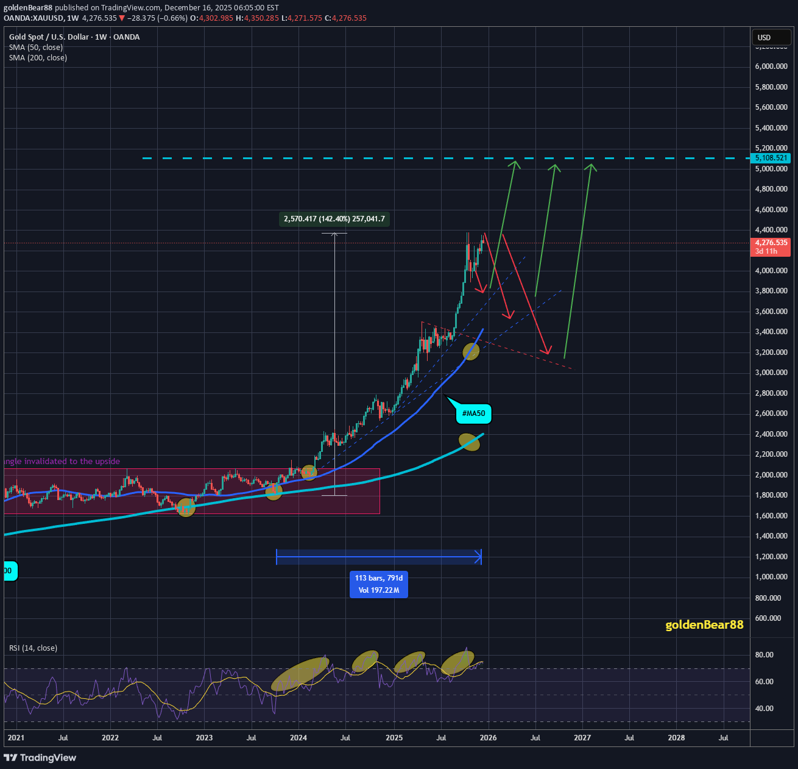Click the TradingView logo
The image size is (798, 769).
coord(40,757)
